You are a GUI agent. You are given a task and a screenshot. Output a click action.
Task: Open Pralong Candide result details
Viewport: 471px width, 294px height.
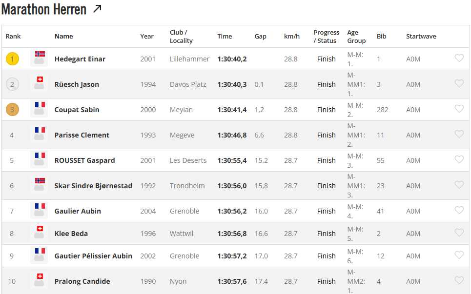82,281
